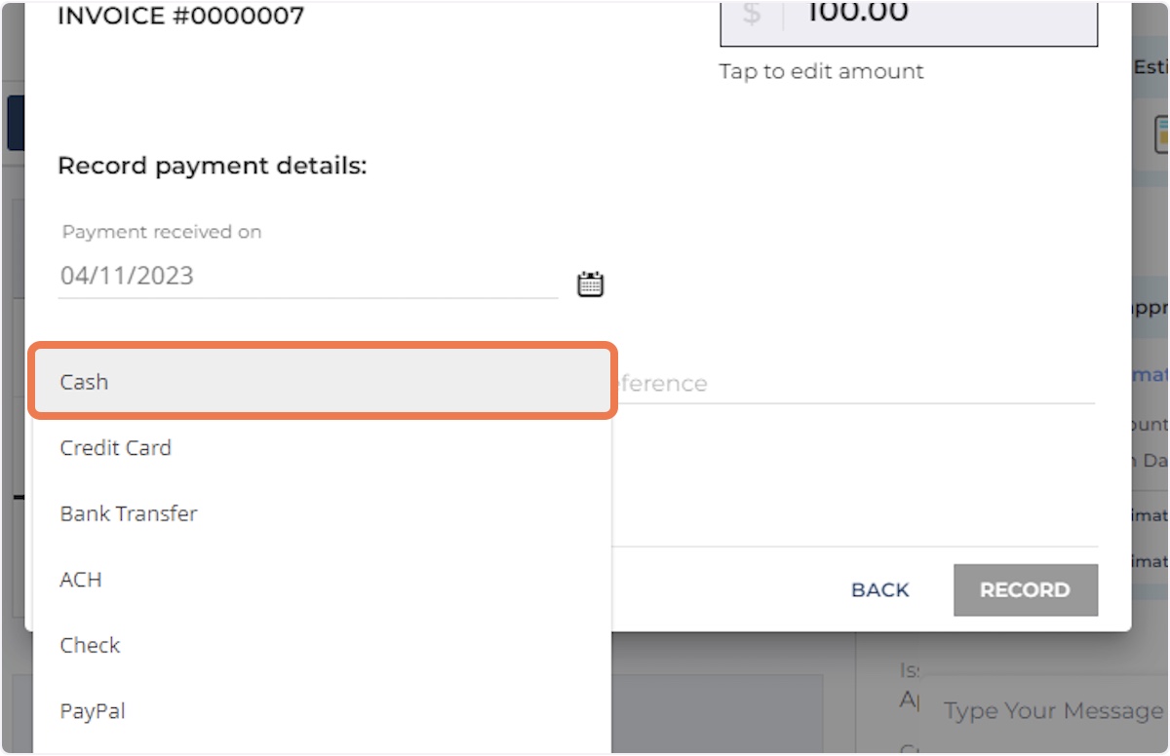Image resolution: width=1170 pixels, height=756 pixels.
Task: Click the 'Tap to edit amount' hint
Action: point(821,71)
